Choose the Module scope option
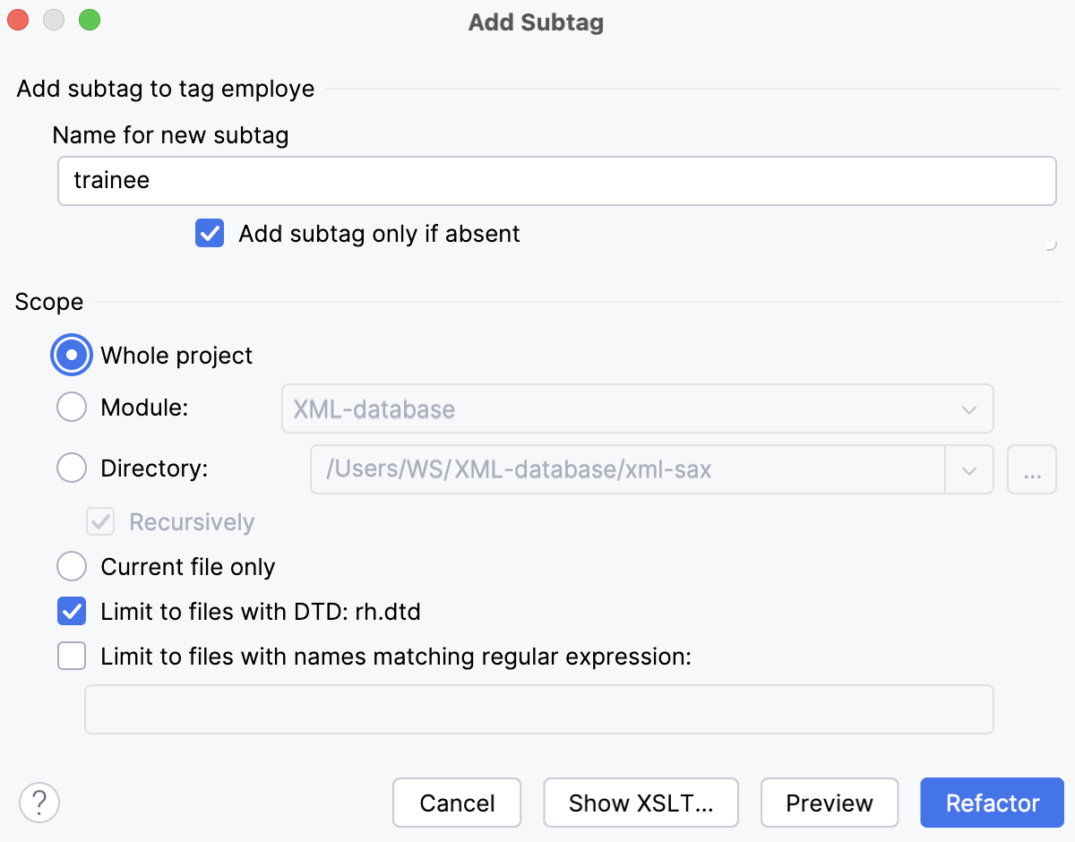 tap(71, 407)
